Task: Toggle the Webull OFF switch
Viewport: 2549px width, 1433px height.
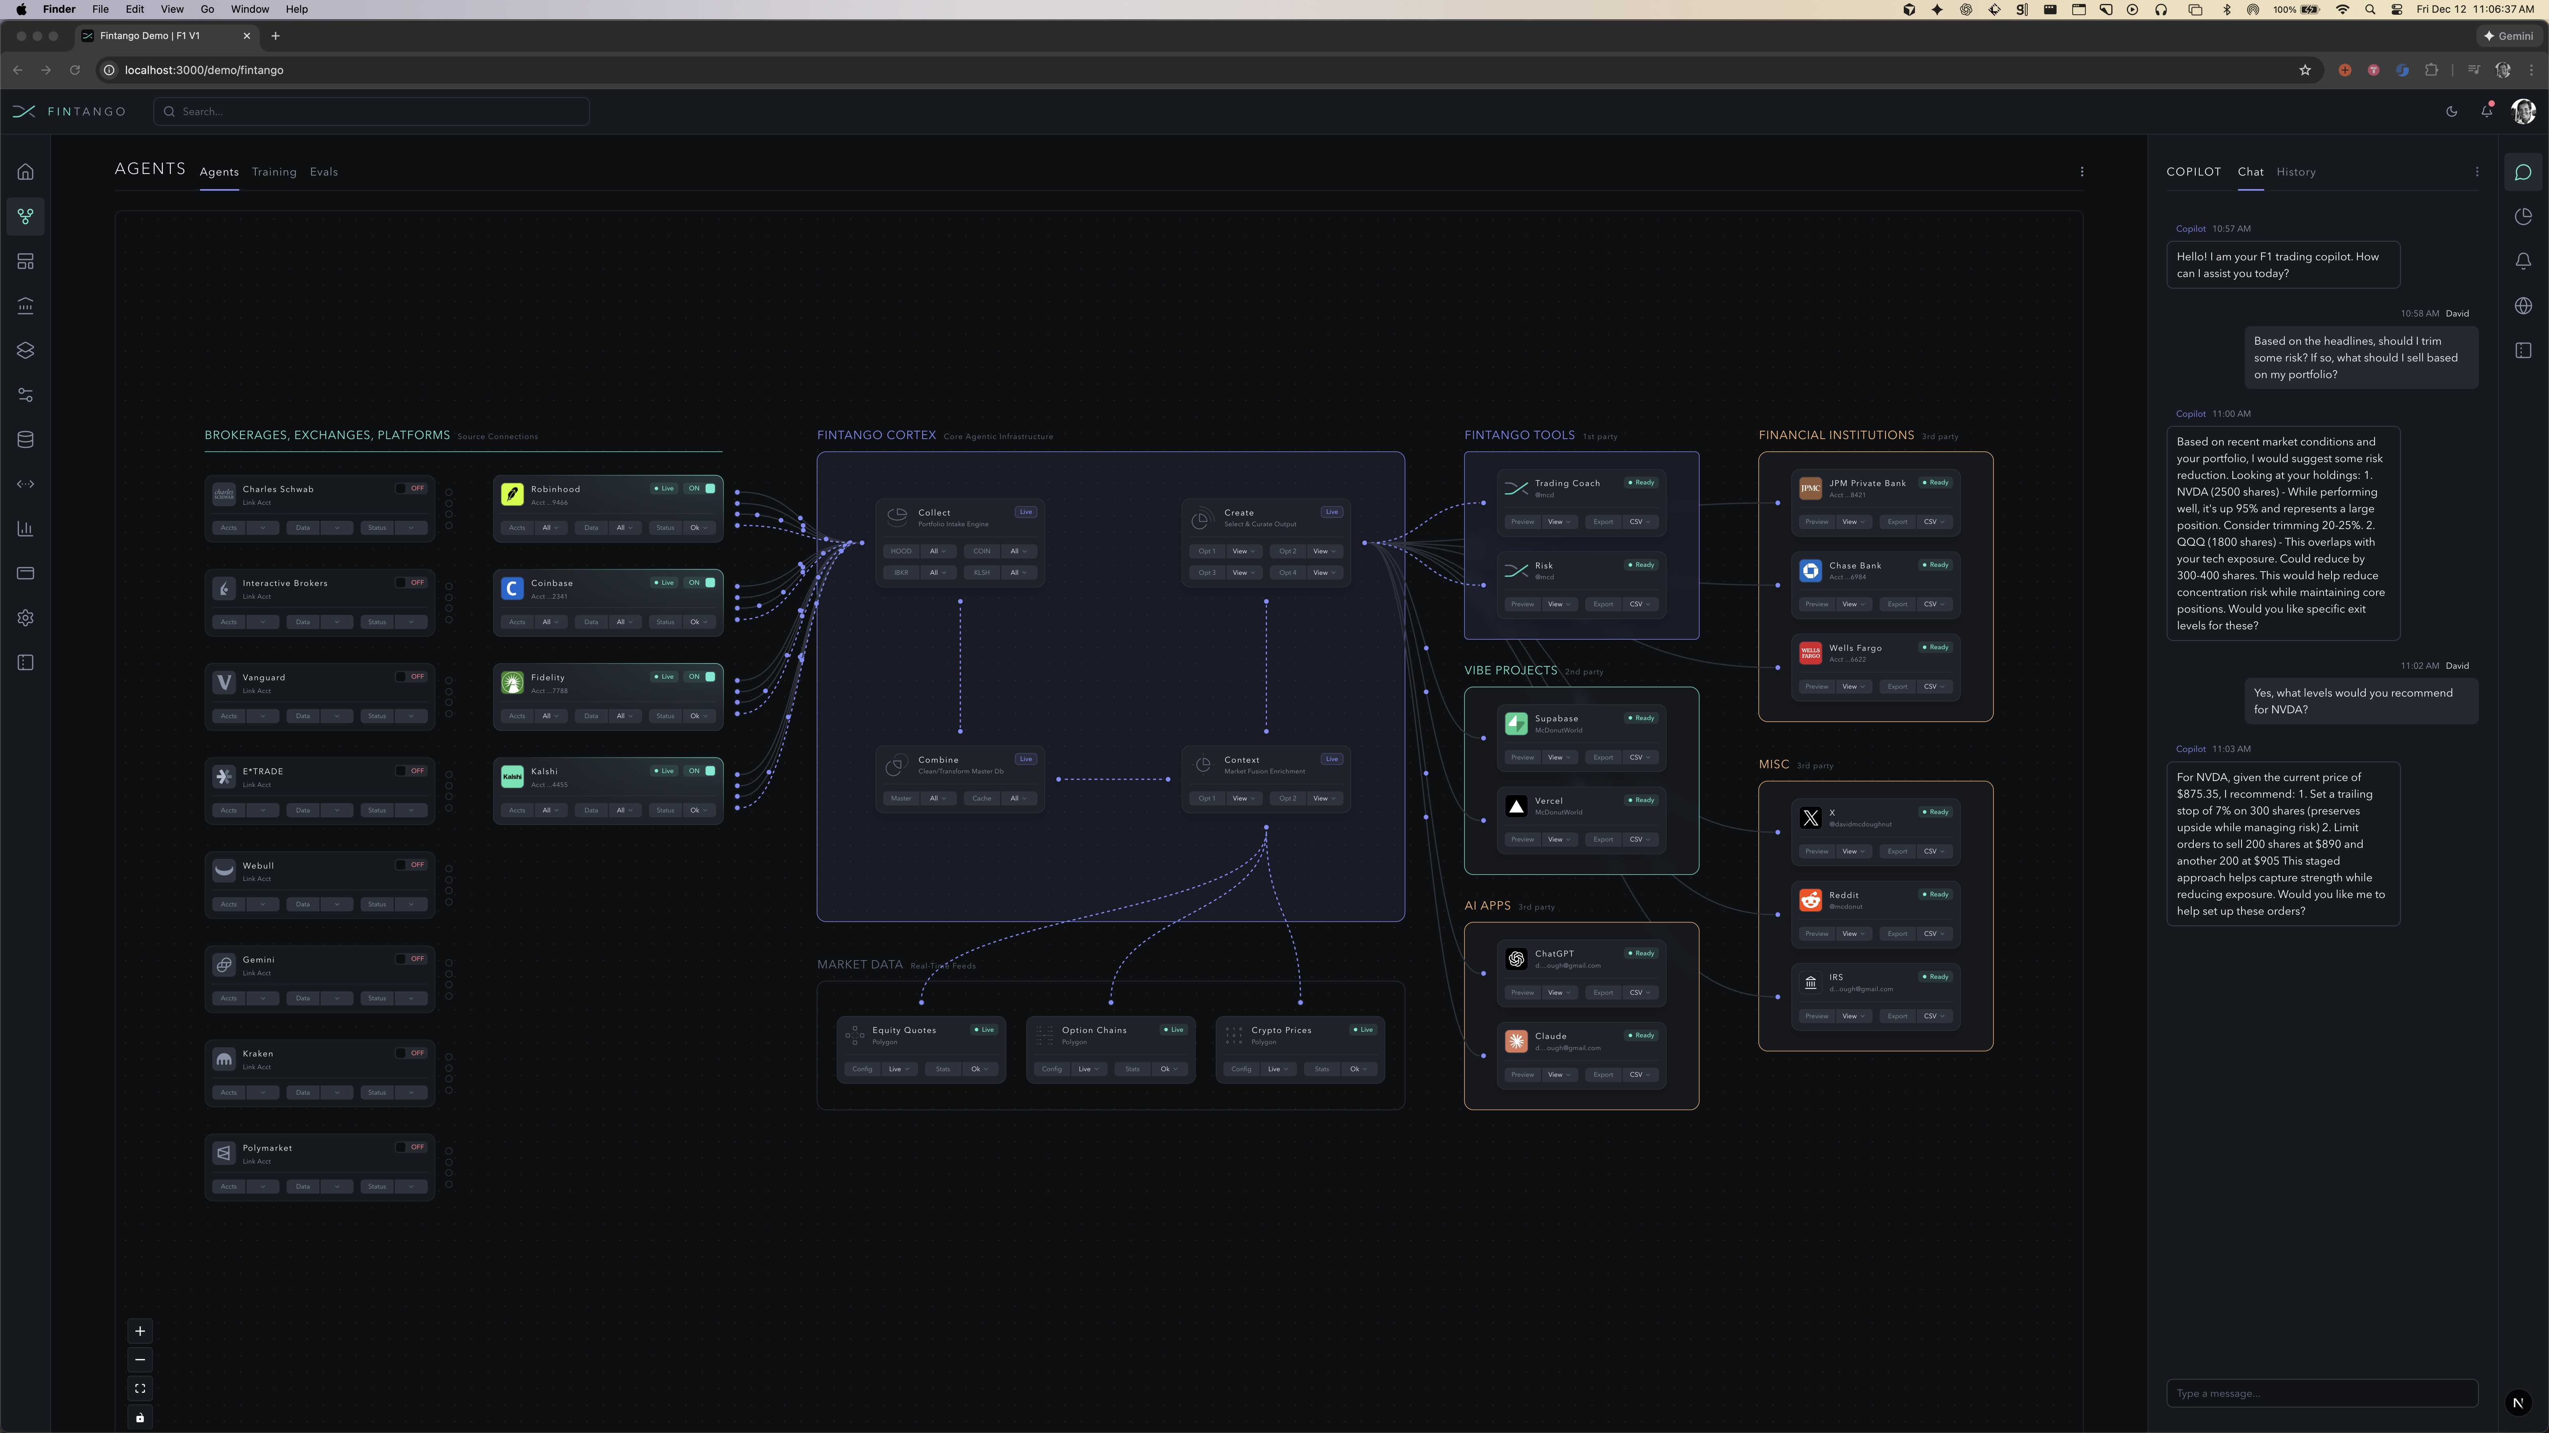Action: coord(411,864)
